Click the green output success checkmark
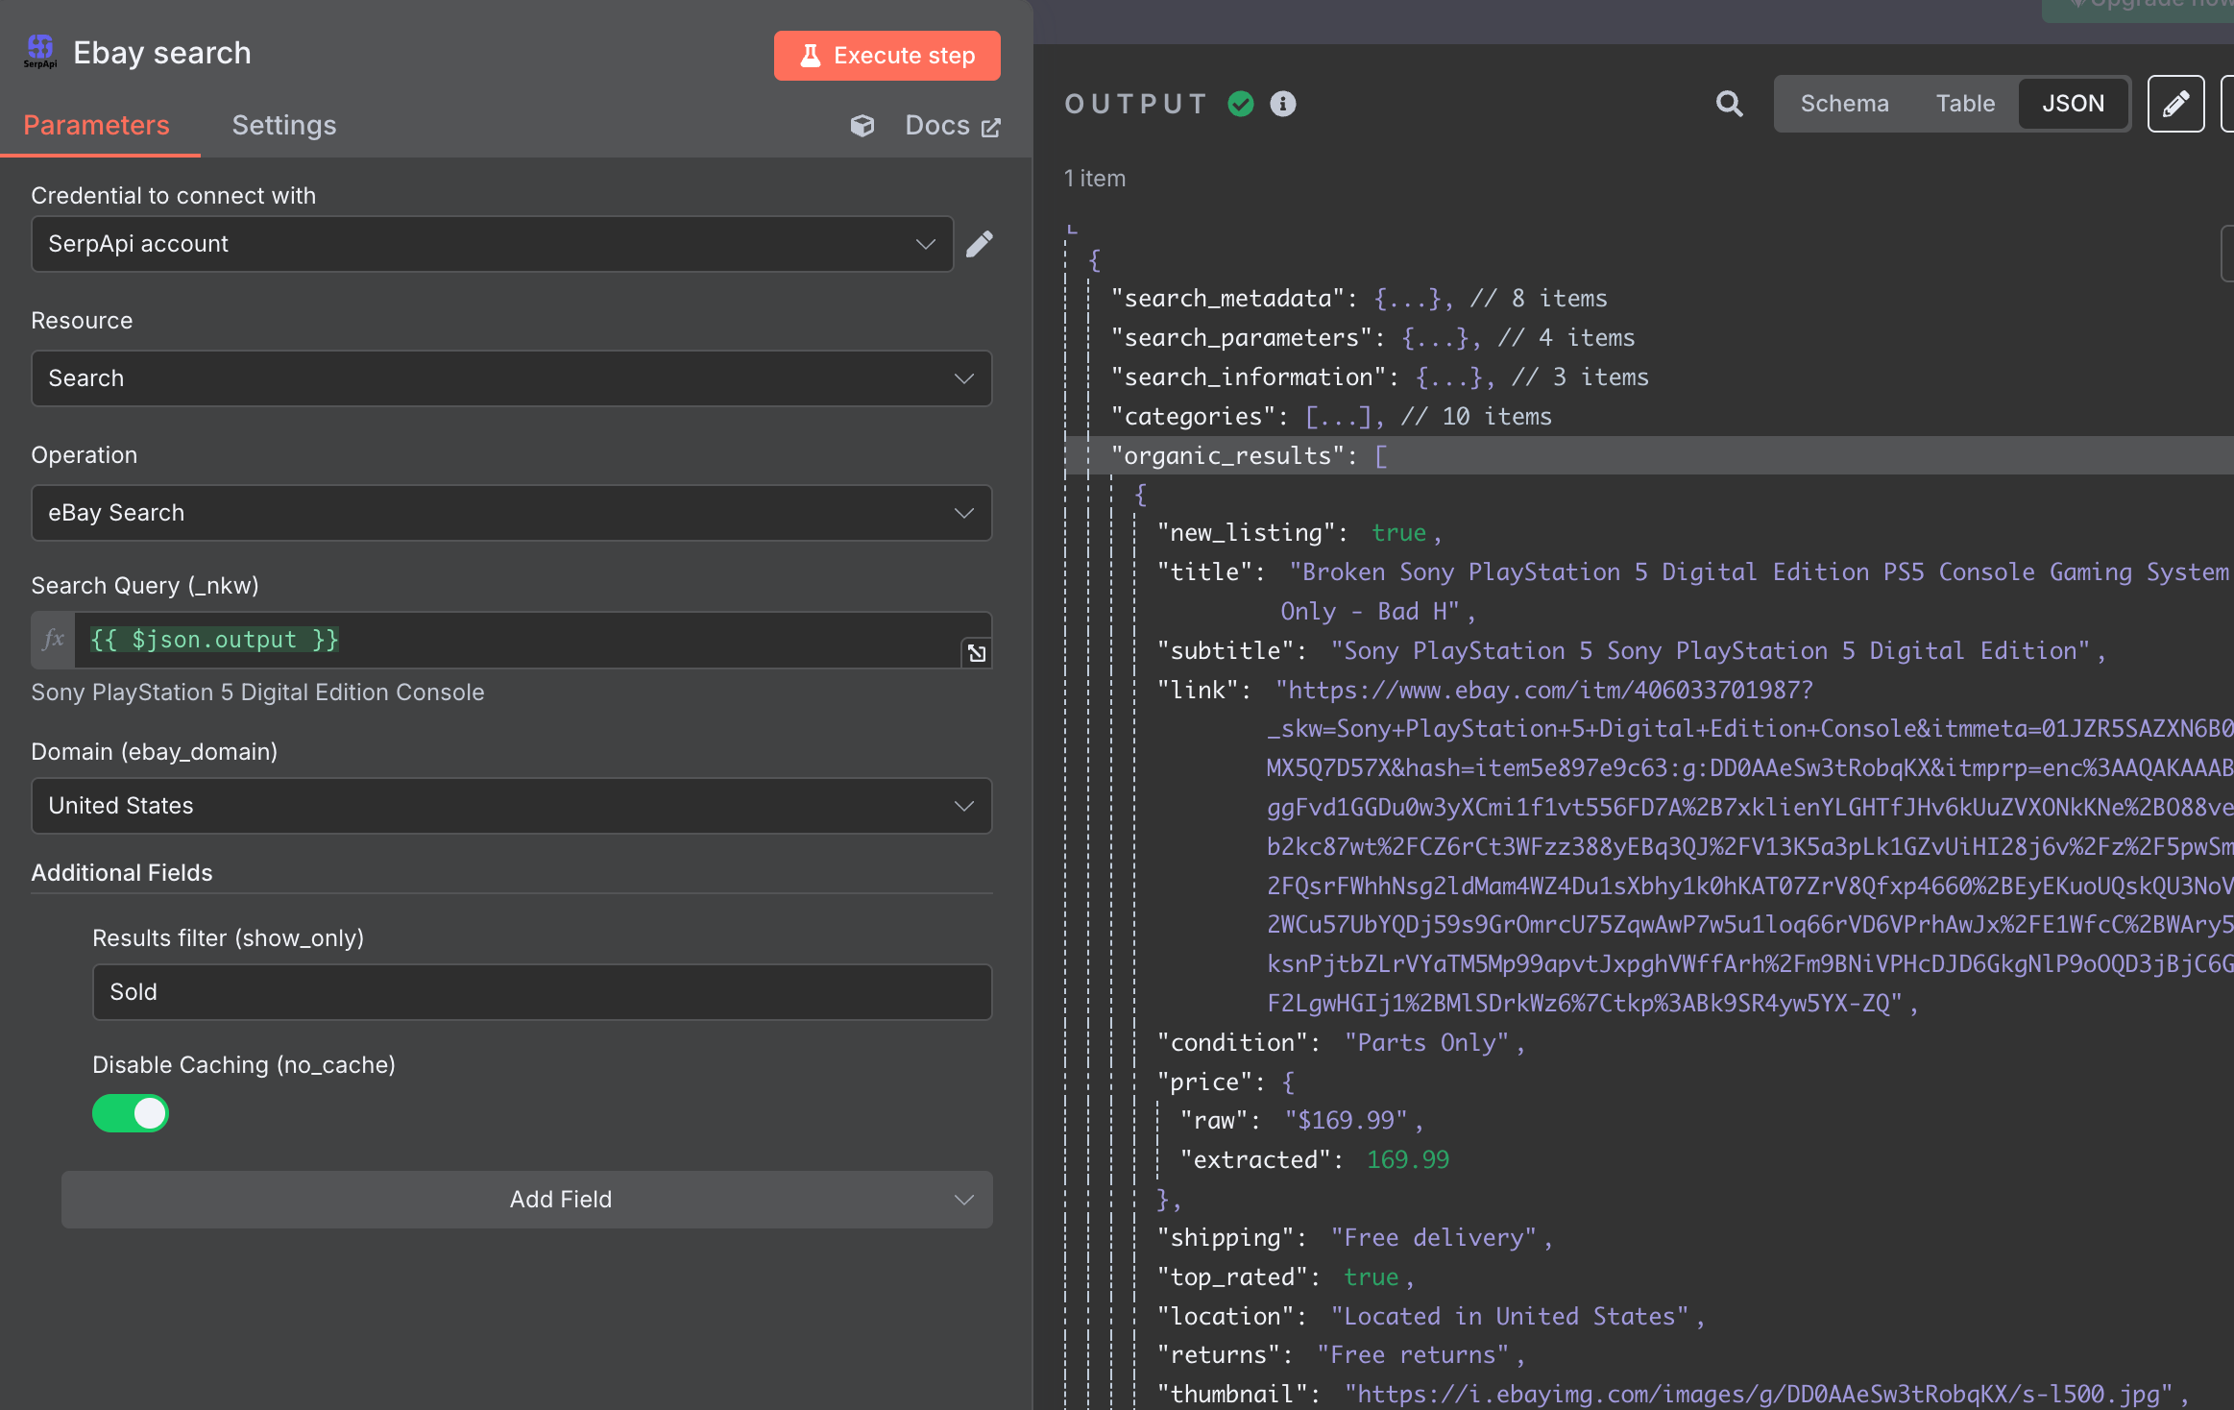Image resolution: width=2234 pixels, height=1410 pixels. click(1241, 104)
